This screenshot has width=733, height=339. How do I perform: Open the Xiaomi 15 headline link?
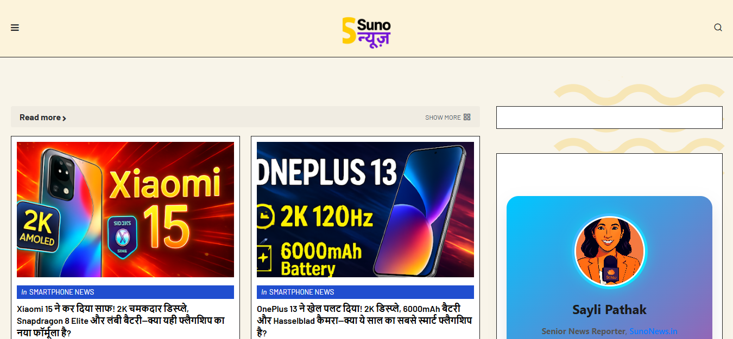[121, 321]
